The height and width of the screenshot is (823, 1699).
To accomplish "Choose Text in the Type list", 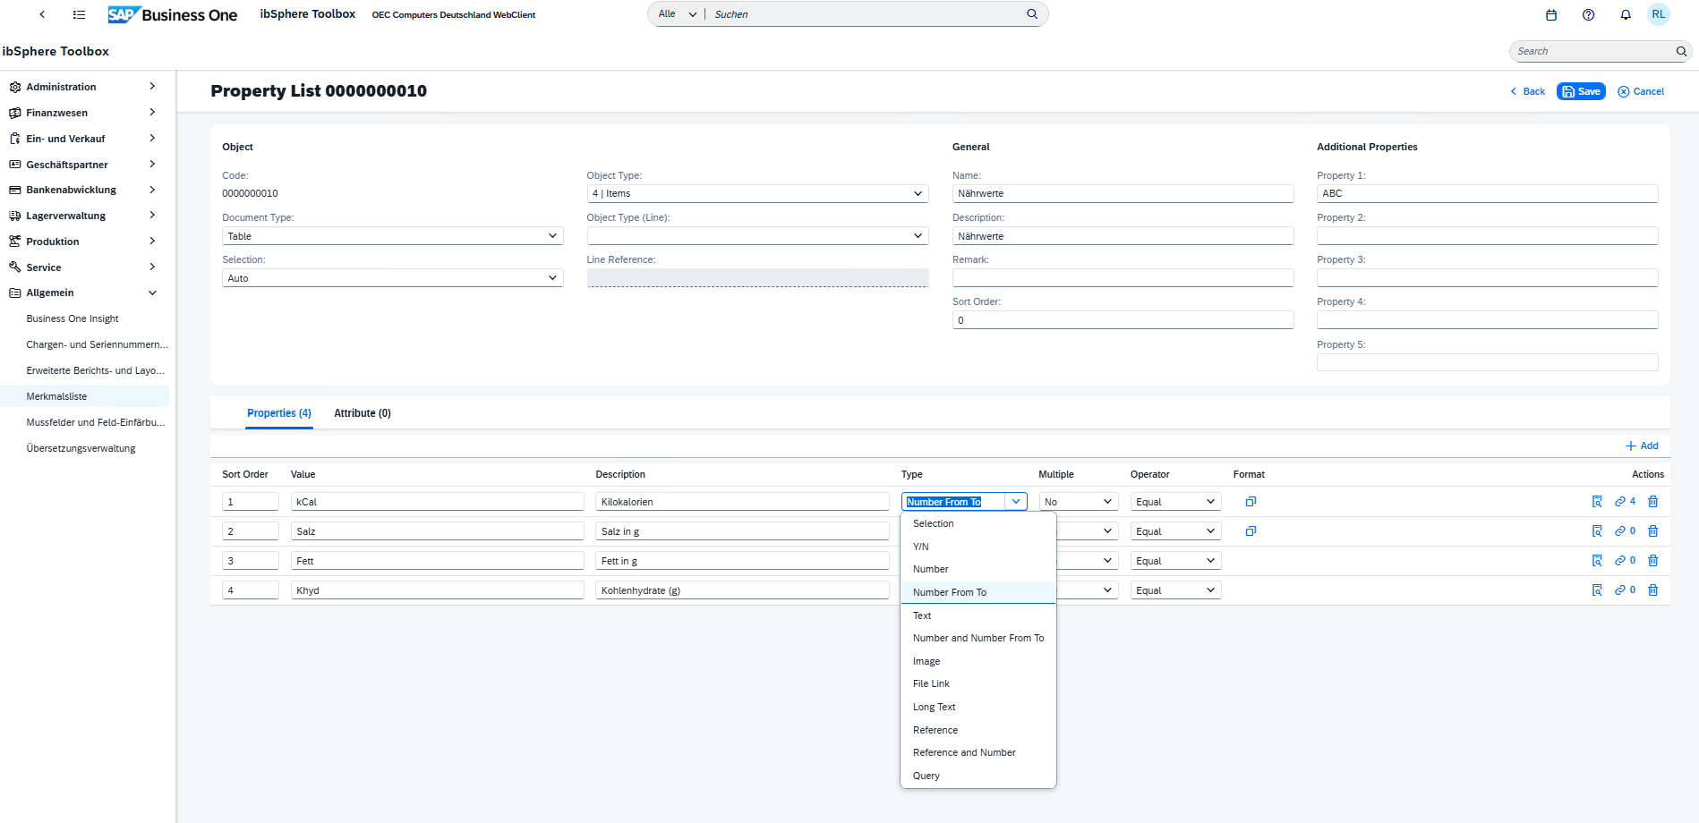I will click(978, 615).
